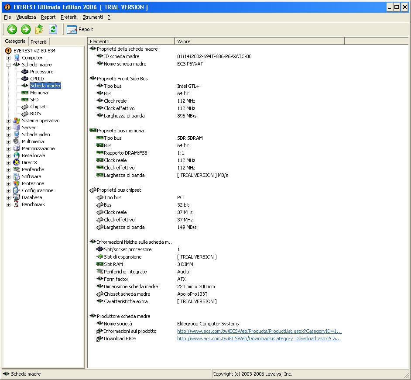Click the Valore column header
This screenshot has width=411, height=380.
click(260, 41)
